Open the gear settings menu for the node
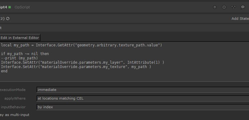The width and height of the screenshot is (249, 120). point(224,7)
